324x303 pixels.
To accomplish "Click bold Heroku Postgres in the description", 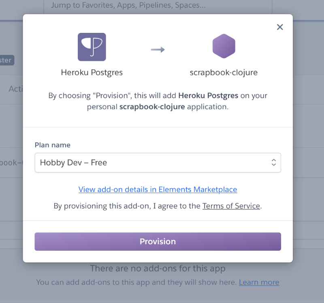I will [208, 96].
